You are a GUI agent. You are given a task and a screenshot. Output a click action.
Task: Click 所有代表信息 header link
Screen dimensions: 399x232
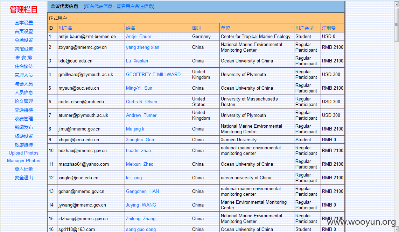99,6
